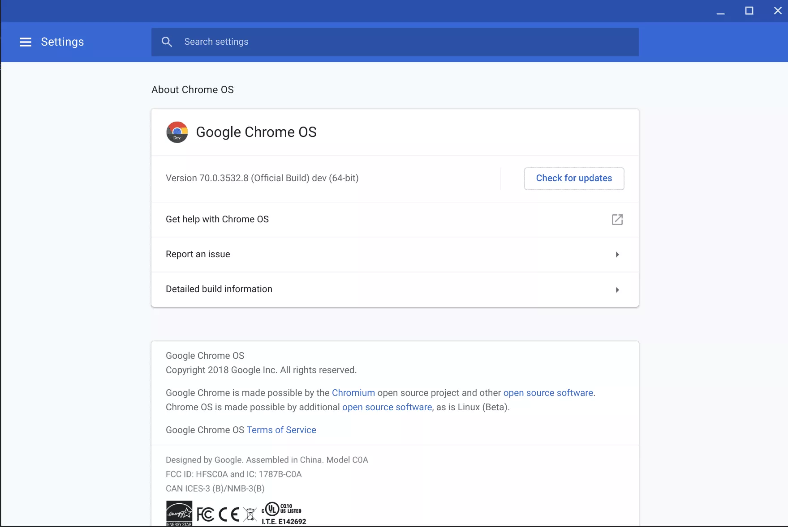This screenshot has height=527, width=788.
Task: Maximize the Settings window
Action: tap(749, 11)
